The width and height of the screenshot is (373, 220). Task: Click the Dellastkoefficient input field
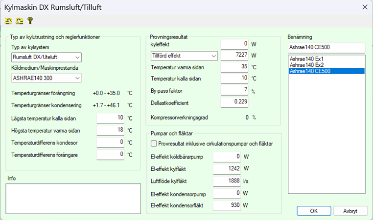(x=234, y=102)
